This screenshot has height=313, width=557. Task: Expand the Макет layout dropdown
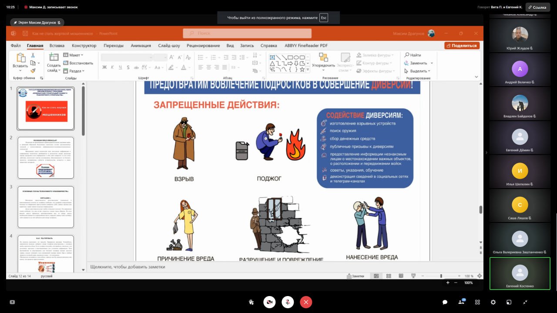coord(74,55)
